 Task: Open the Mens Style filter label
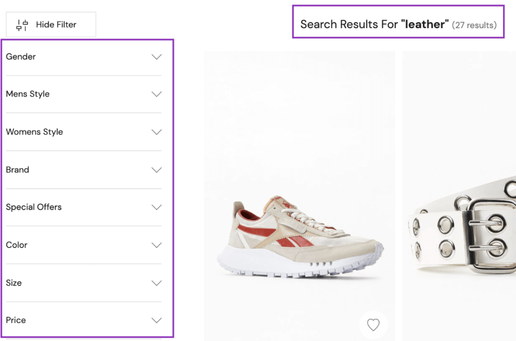tap(28, 94)
